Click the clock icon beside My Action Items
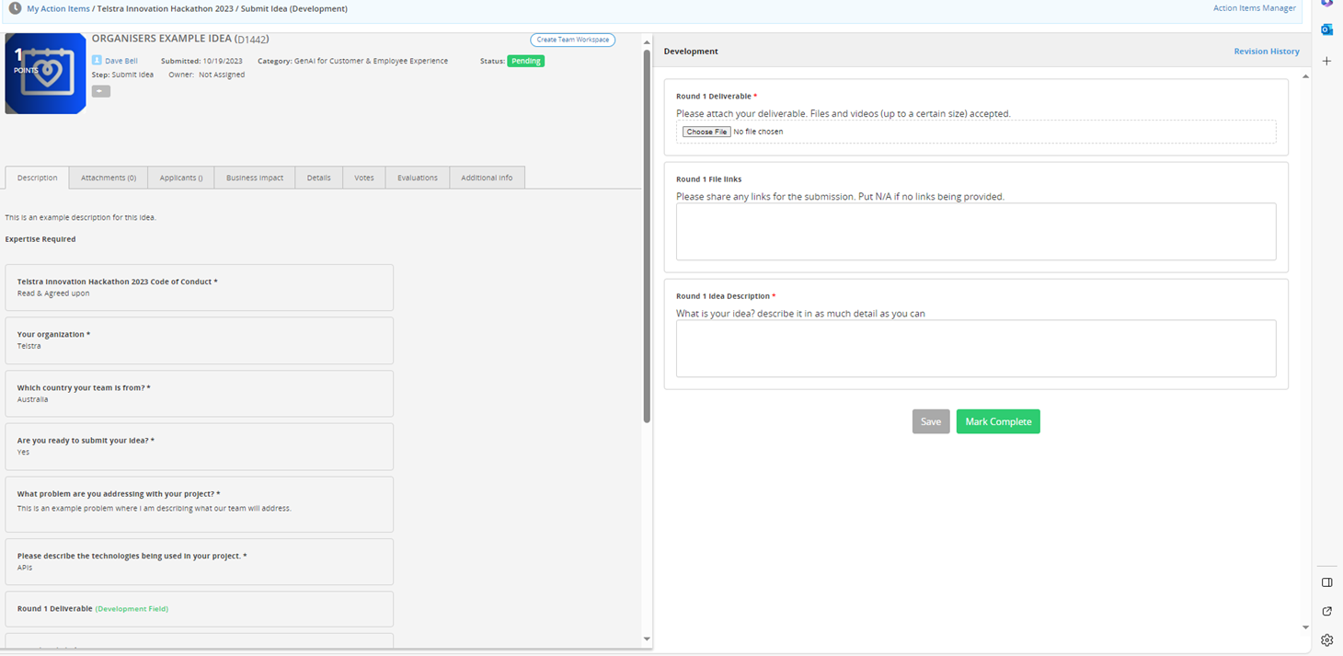The image size is (1343, 656). click(15, 8)
